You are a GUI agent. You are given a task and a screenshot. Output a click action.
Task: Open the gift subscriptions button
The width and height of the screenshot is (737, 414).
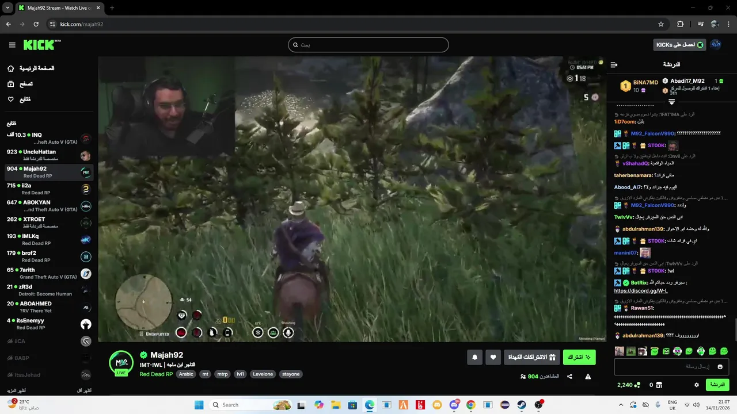531,357
